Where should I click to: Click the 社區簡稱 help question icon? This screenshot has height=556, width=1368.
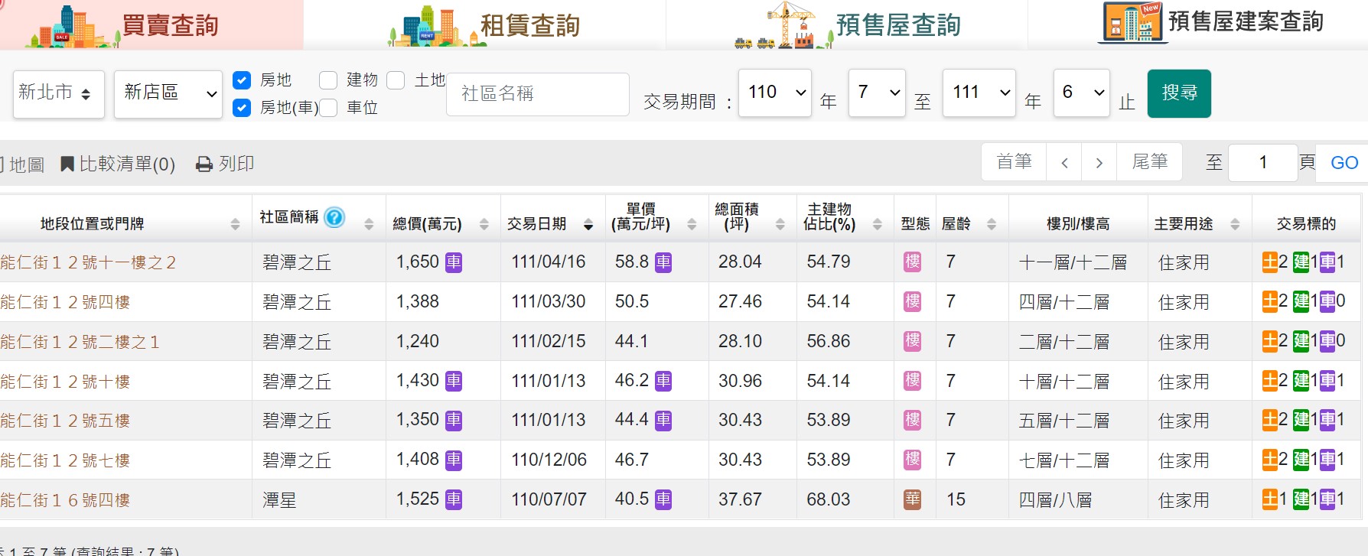[334, 217]
